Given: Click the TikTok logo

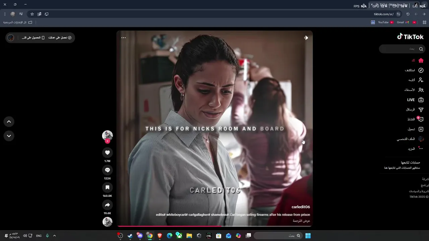Looking at the screenshot, I should [410, 37].
